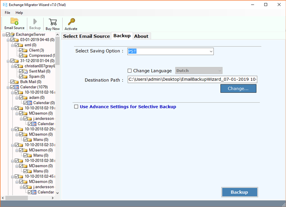The height and width of the screenshot is (207, 286).
Task: Click the Spam folder icon
Action: 25,77
